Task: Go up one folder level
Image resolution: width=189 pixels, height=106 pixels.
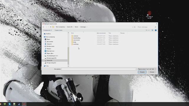Action: pyautogui.click(x=50, y=27)
